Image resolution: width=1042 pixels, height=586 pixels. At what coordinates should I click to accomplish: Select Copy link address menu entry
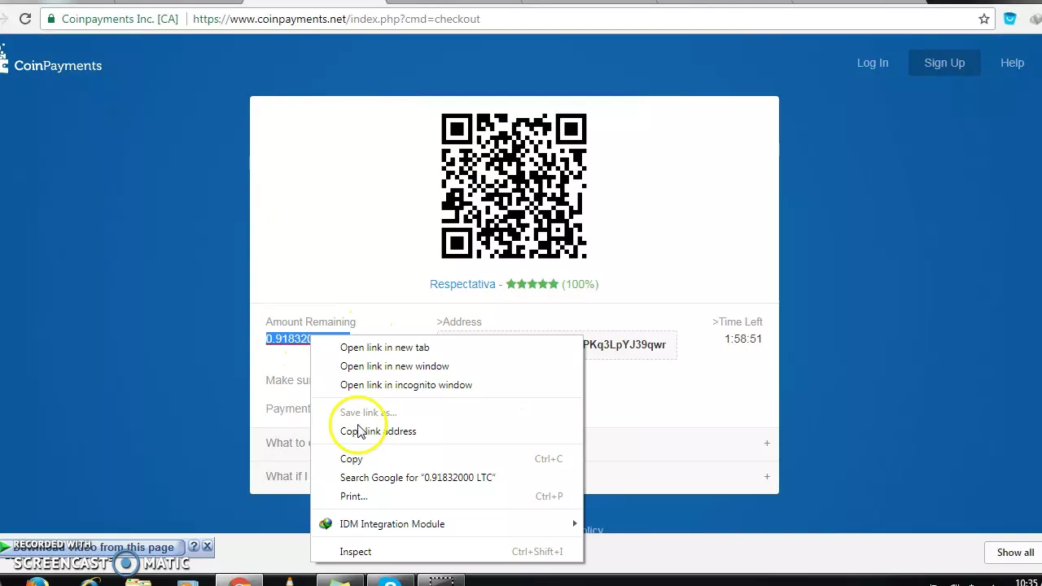tap(447, 431)
